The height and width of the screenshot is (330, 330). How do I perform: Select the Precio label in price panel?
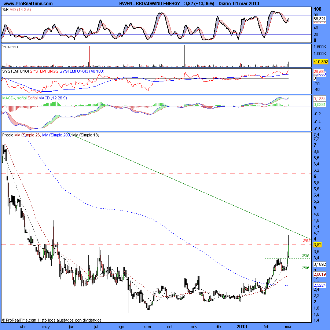coord(8,135)
